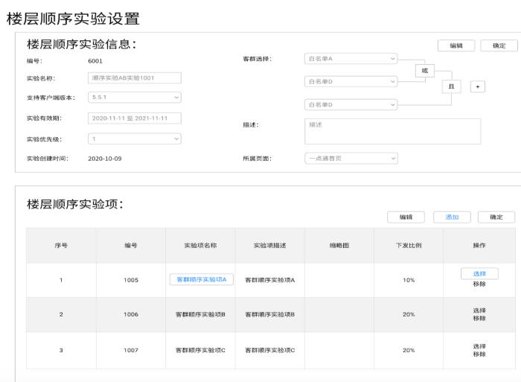Open the 支持客户端版本 dropdown showing 5.5.1

[x=134, y=98]
